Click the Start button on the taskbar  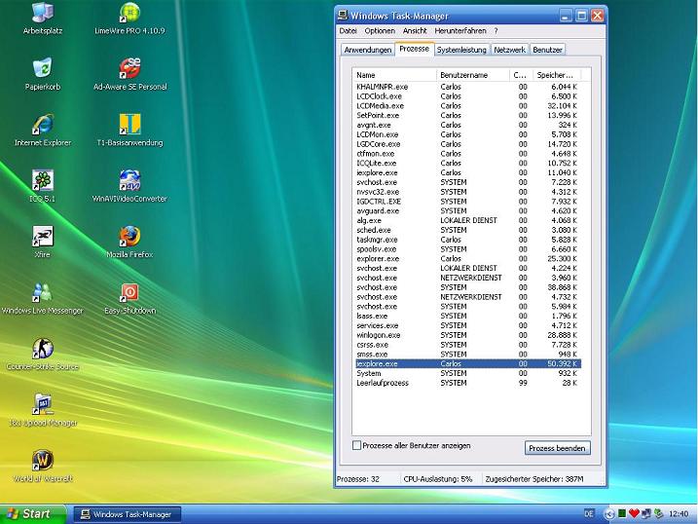click(31, 513)
